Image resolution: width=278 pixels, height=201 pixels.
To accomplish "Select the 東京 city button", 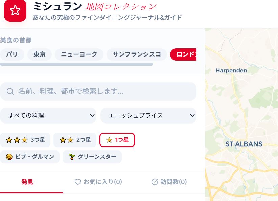I will [40, 54].
